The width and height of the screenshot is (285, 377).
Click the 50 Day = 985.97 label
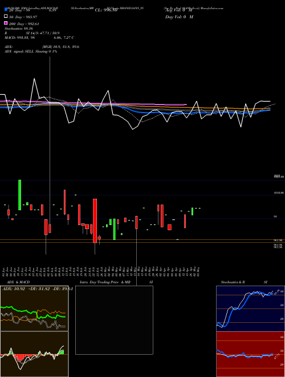point(23,17)
